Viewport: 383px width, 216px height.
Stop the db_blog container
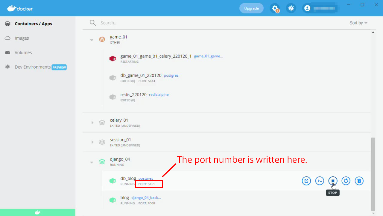click(x=333, y=181)
